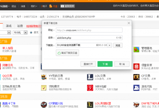159x108 pixels.
Task: Open the 跑跑卡丁车 game forum
Action: click(9, 103)
